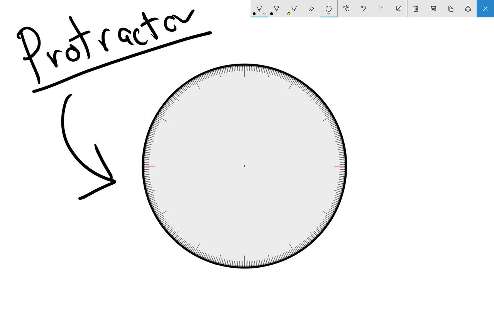Save the sketch using floppy disk icon
This screenshot has width=494, height=329.
click(433, 8)
